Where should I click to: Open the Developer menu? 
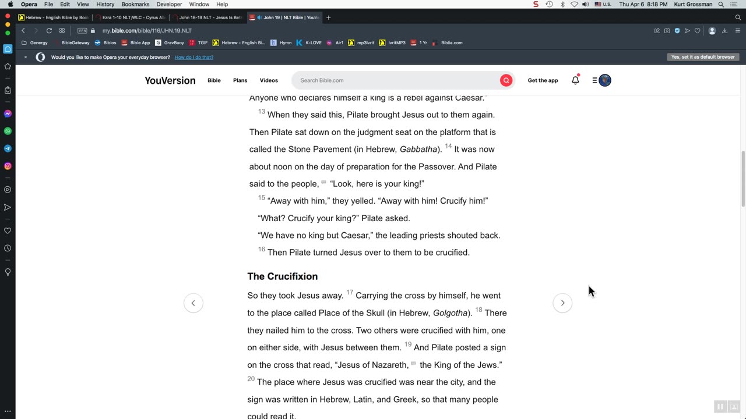tap(169, 4)
